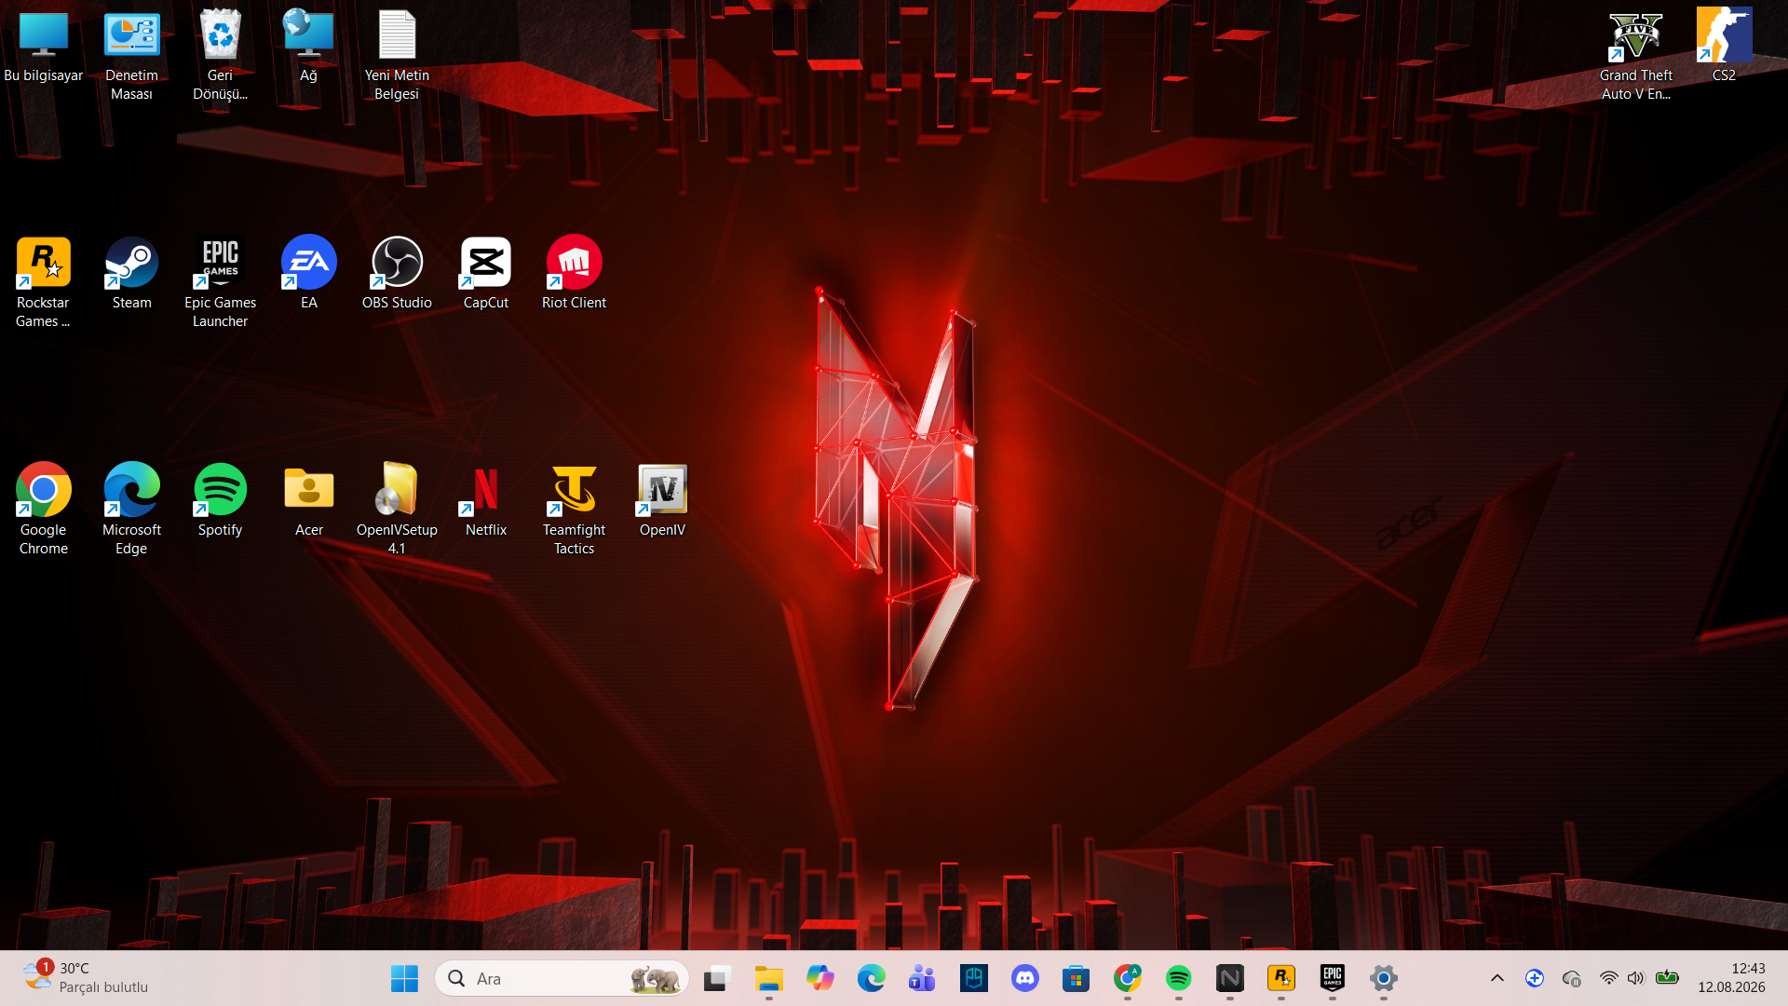Select the CapCut desktop shortcut

[485, 274]
